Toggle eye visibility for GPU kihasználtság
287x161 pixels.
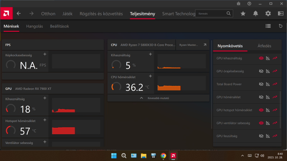pos(261,58)
